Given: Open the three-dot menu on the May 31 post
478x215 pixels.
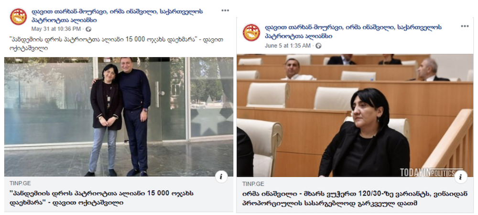Looking at the screenshot, I should click(225, 10).
